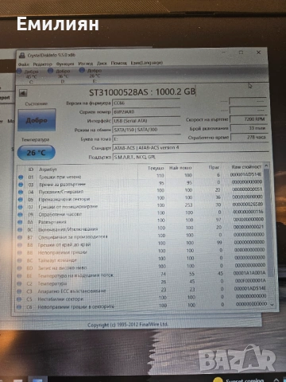286x382 pixels.
Task: Open the Език(Language) menu
Action: coord(147,63)
